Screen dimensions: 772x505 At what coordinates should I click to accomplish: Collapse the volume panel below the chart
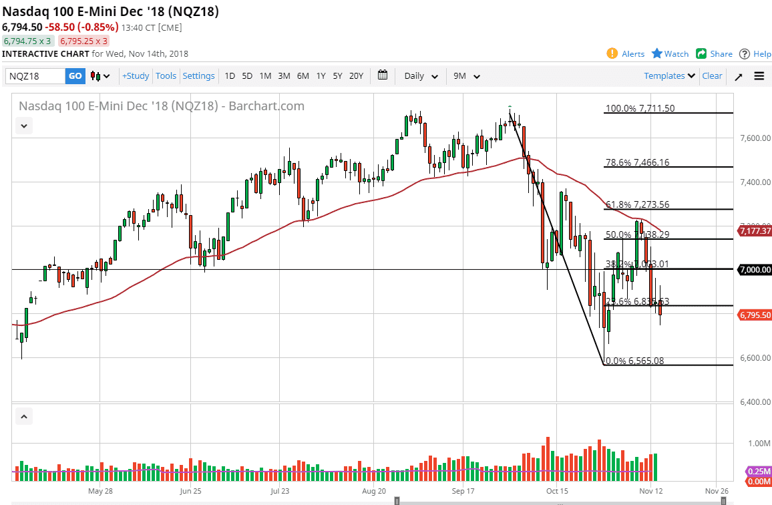coord(23,415)
